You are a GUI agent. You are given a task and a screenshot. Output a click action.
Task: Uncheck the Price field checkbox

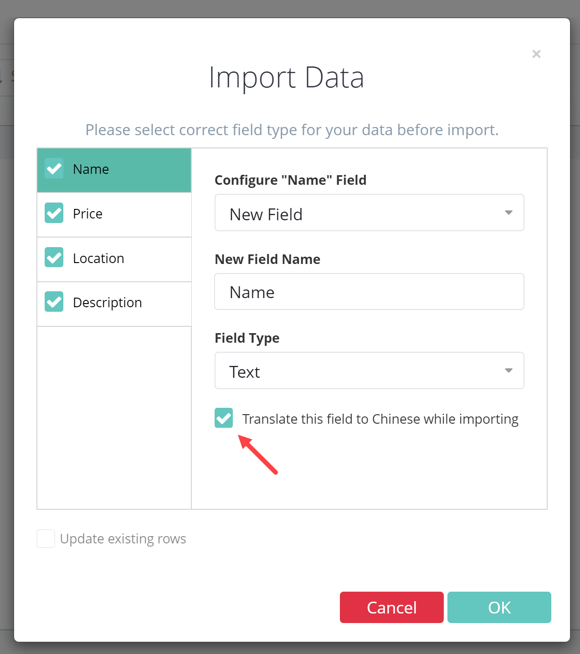[x=54, y=213]
